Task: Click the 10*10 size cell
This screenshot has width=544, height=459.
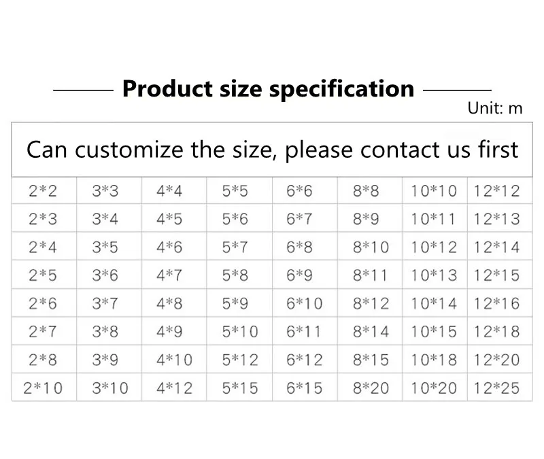Action: (x=434, y=191)
